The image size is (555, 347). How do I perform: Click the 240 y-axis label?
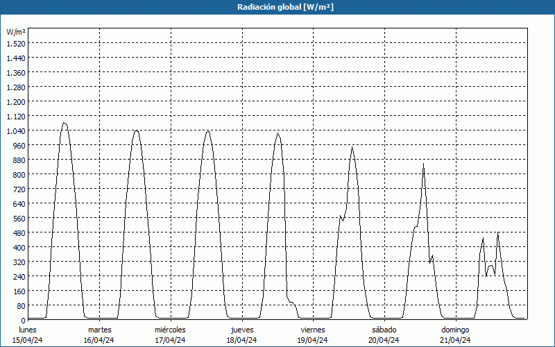click(19, 276)
